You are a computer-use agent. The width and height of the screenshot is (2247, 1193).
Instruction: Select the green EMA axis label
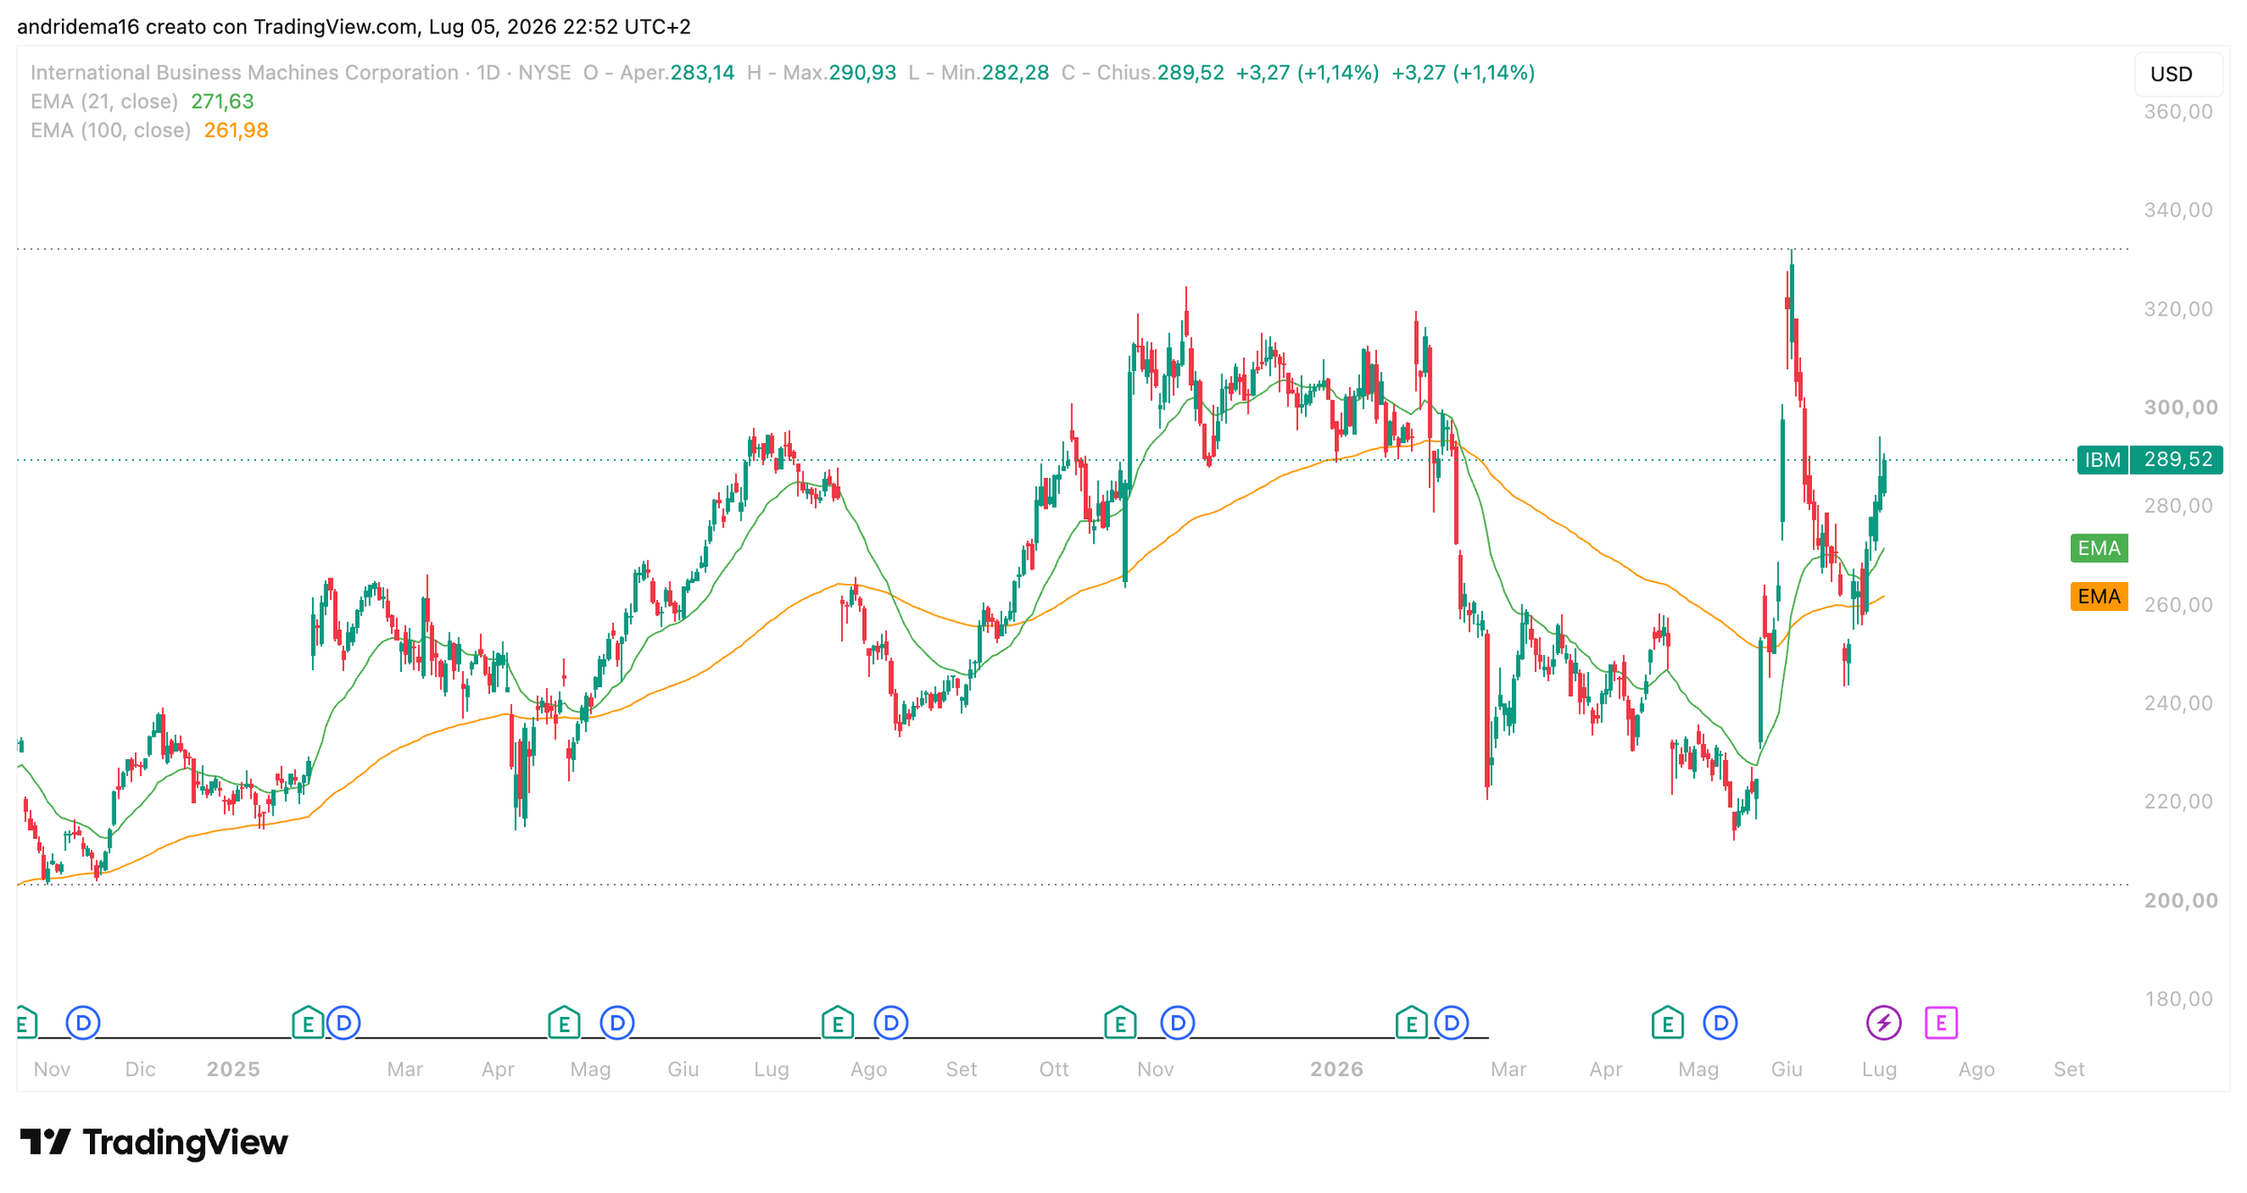[2100, 548]
